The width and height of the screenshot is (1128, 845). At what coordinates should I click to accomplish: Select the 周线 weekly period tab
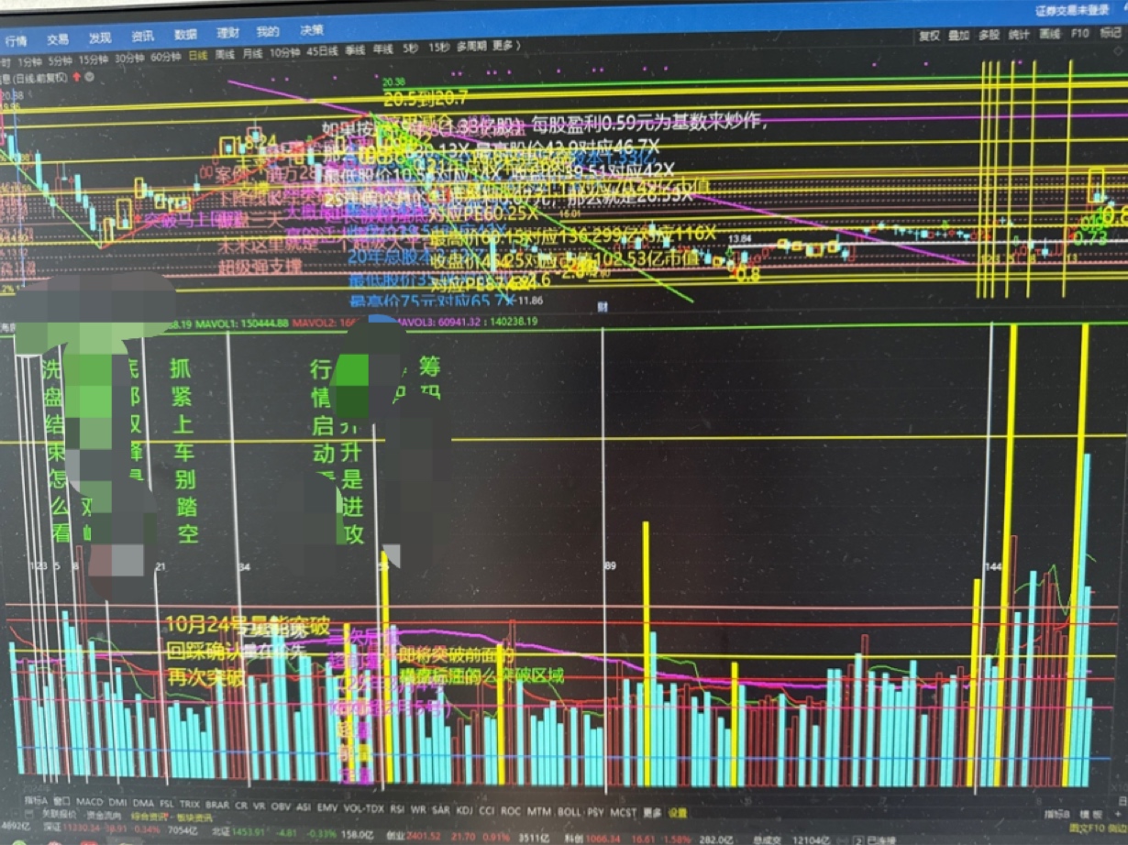click(225, 55)
